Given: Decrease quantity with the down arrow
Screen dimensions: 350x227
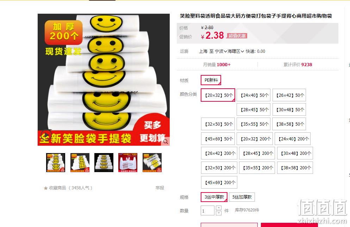Looking at the screenshot, I should (219, 213).
